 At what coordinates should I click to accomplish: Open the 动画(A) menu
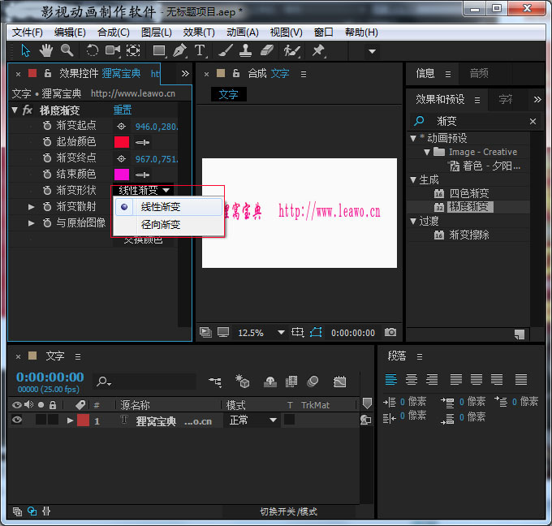point(243,32)
